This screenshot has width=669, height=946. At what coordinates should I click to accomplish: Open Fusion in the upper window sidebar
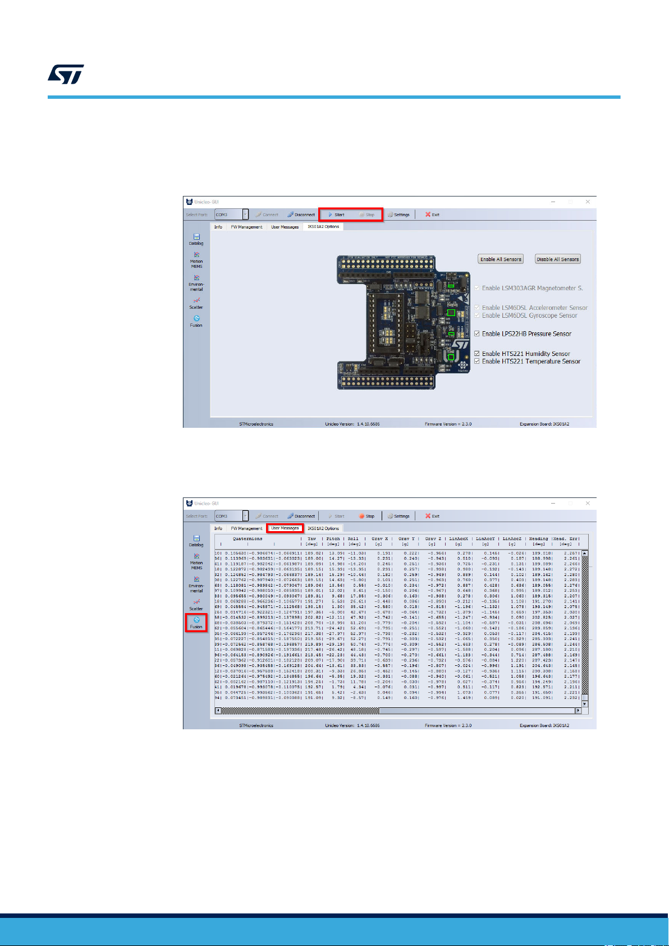point(196,321)
